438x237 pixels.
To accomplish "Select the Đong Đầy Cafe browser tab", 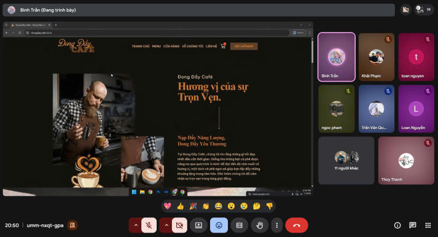I will tap(30, 25).
